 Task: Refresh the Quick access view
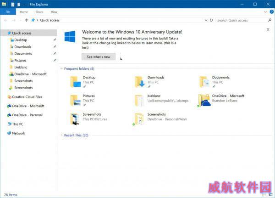tap(211, 20)
